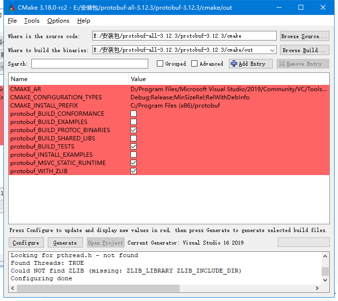Click Browse Build button
338x301 pixels.
pyautogui.click(x=305, y=50)
